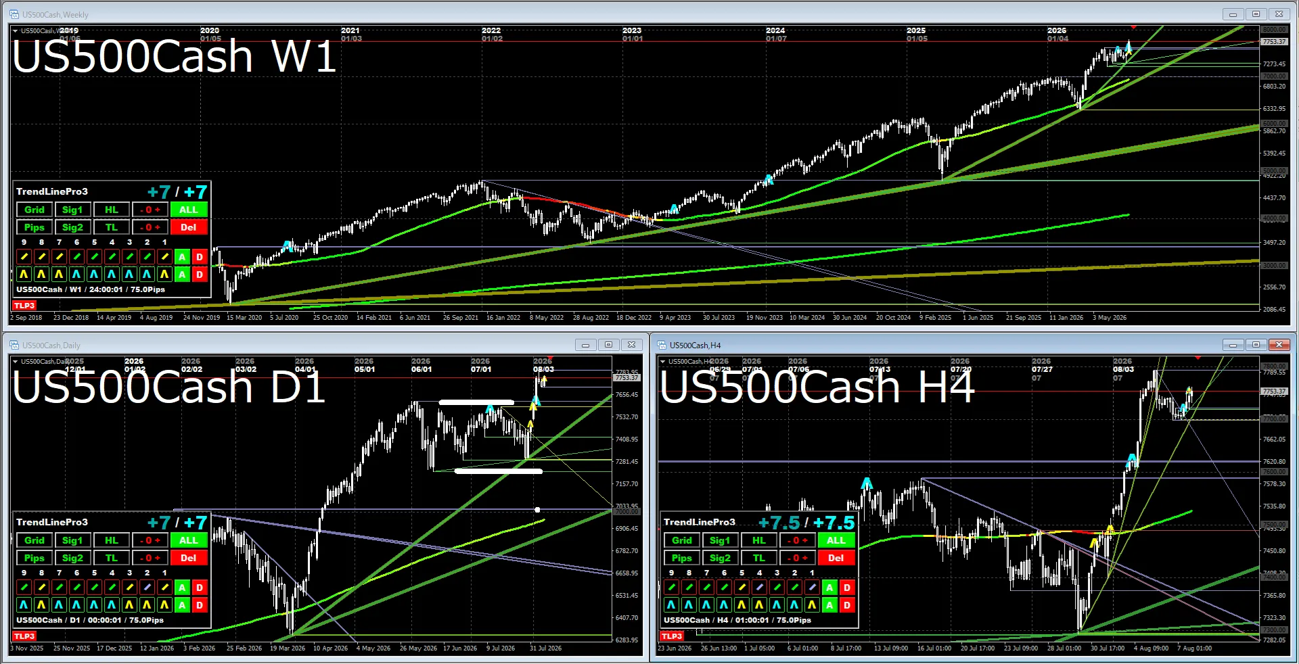This screenshot has width=1299, height=664.
Task: Toggle Pips in the W1 TrendLinePro3 panel
Action: coord(35,227)
